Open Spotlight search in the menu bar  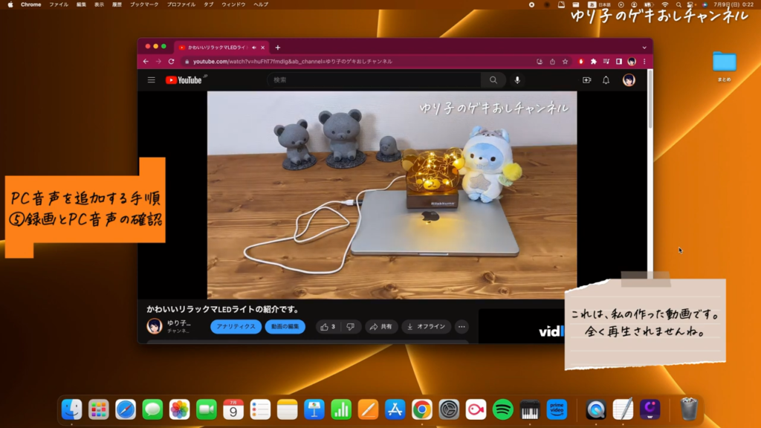679,4
